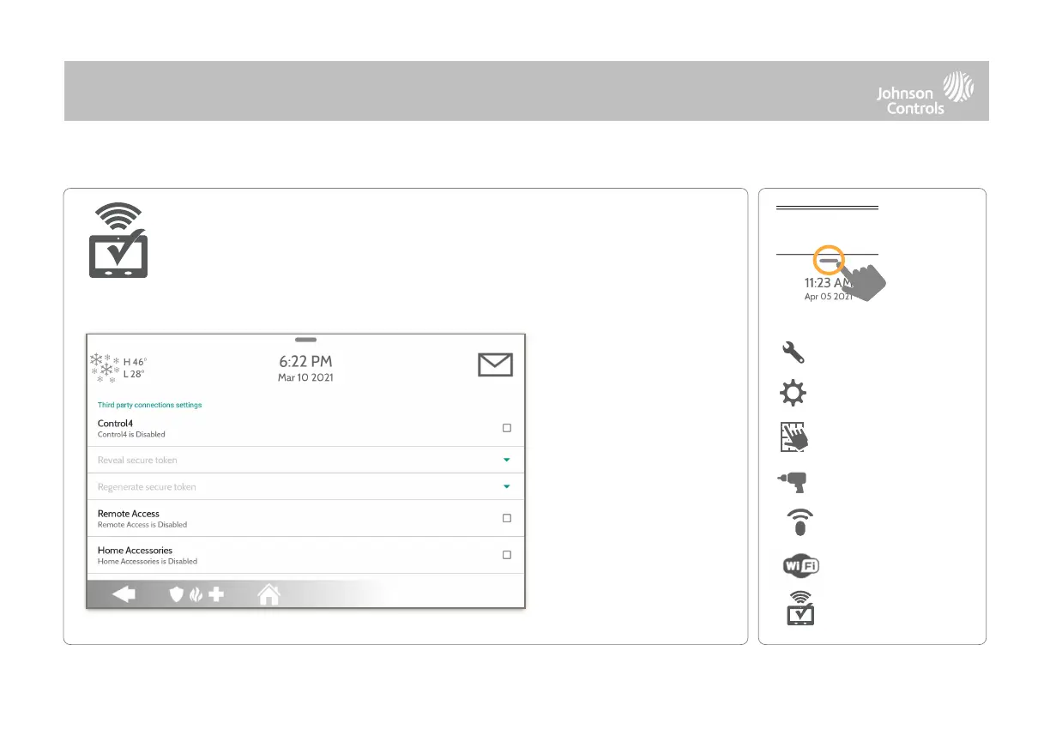Click the WiFi logo icon

800,565
